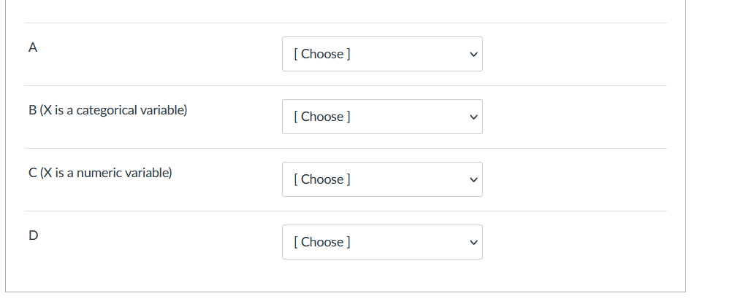Click chevron arrow in row B's select box
The image size is (754, 304).
(x=473, y=117)
